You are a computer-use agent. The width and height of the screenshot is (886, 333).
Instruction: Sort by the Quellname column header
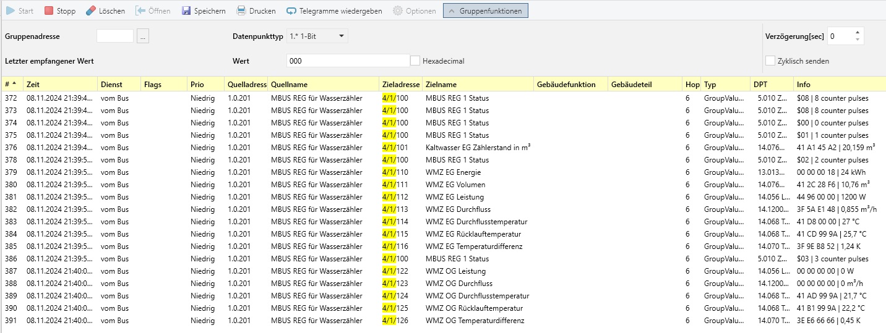(x=323, y=85)
